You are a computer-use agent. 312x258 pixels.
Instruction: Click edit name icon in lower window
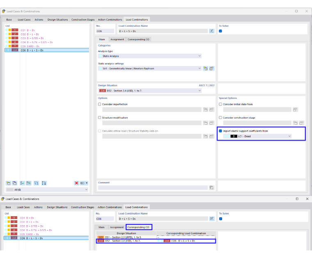(212, 219)
